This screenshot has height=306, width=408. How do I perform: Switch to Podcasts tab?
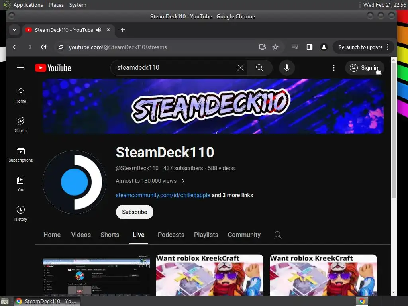[171, 235]
